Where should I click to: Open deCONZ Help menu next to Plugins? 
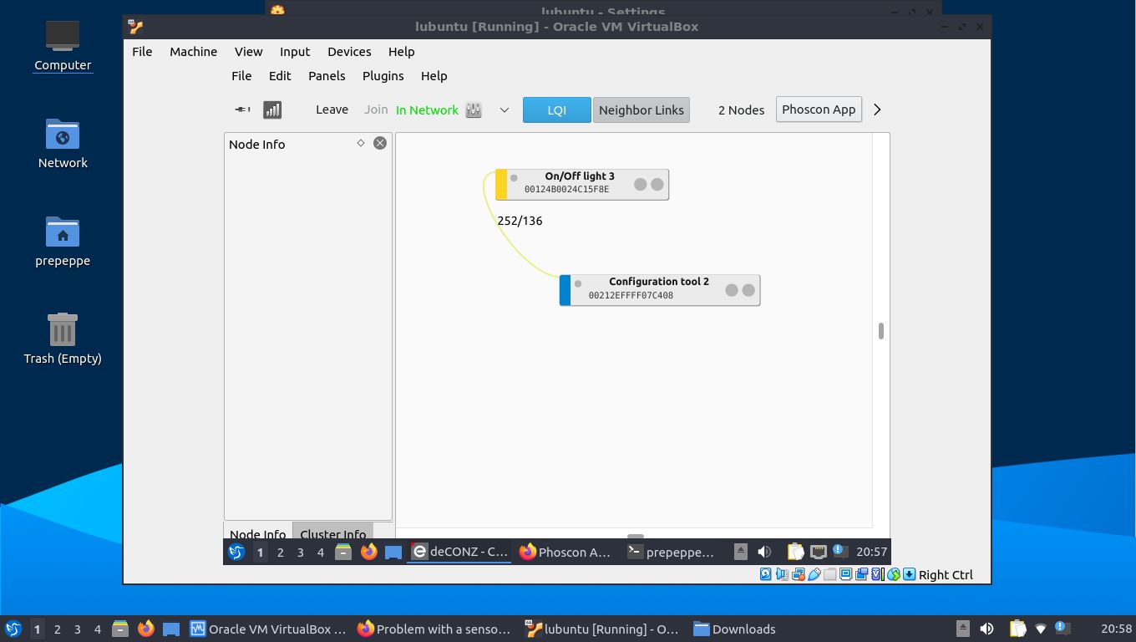434,75
